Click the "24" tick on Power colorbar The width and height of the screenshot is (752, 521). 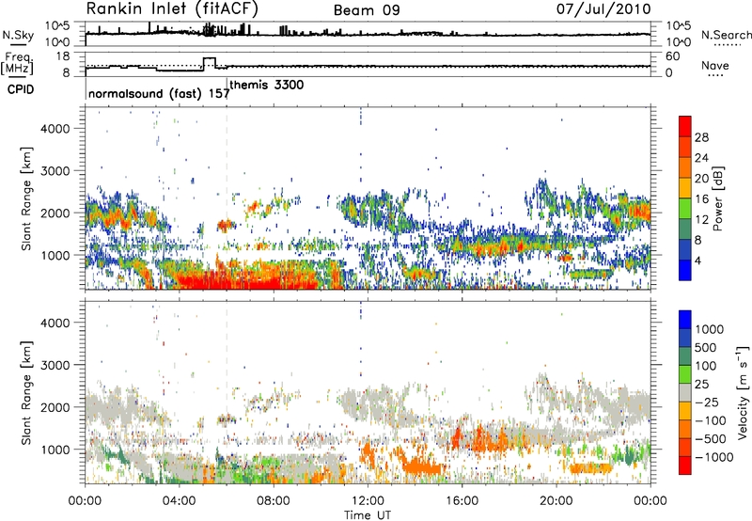(701, 158)
